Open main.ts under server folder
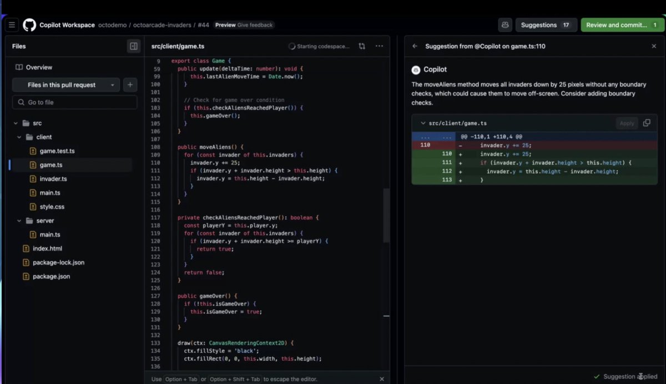 click(x=50, y=235)
